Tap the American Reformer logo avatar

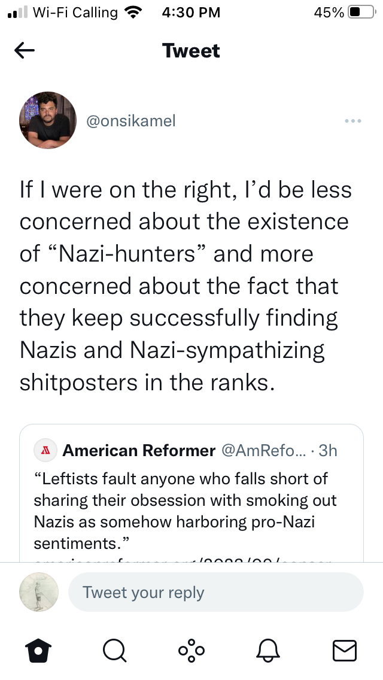[x=45, y=451]
